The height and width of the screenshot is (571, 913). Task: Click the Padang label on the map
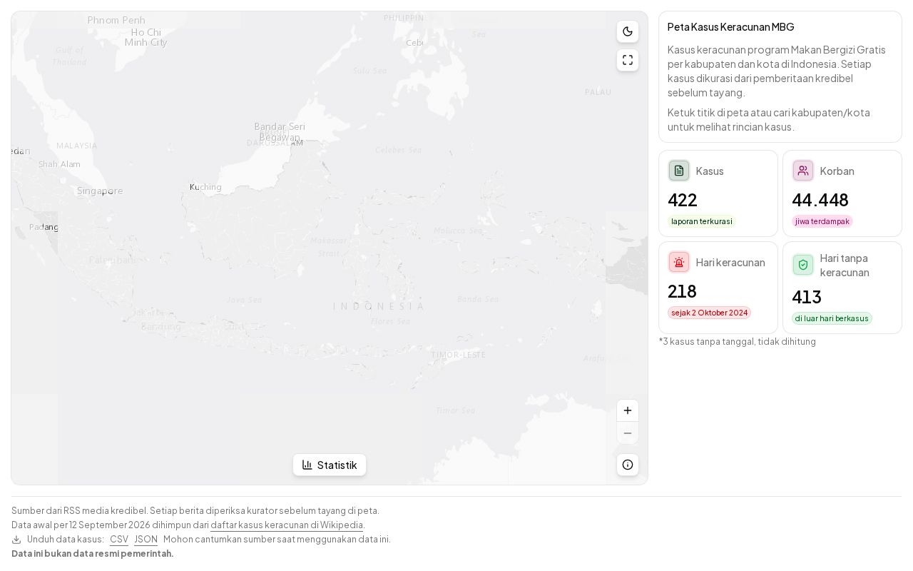(x=44, y=227)
